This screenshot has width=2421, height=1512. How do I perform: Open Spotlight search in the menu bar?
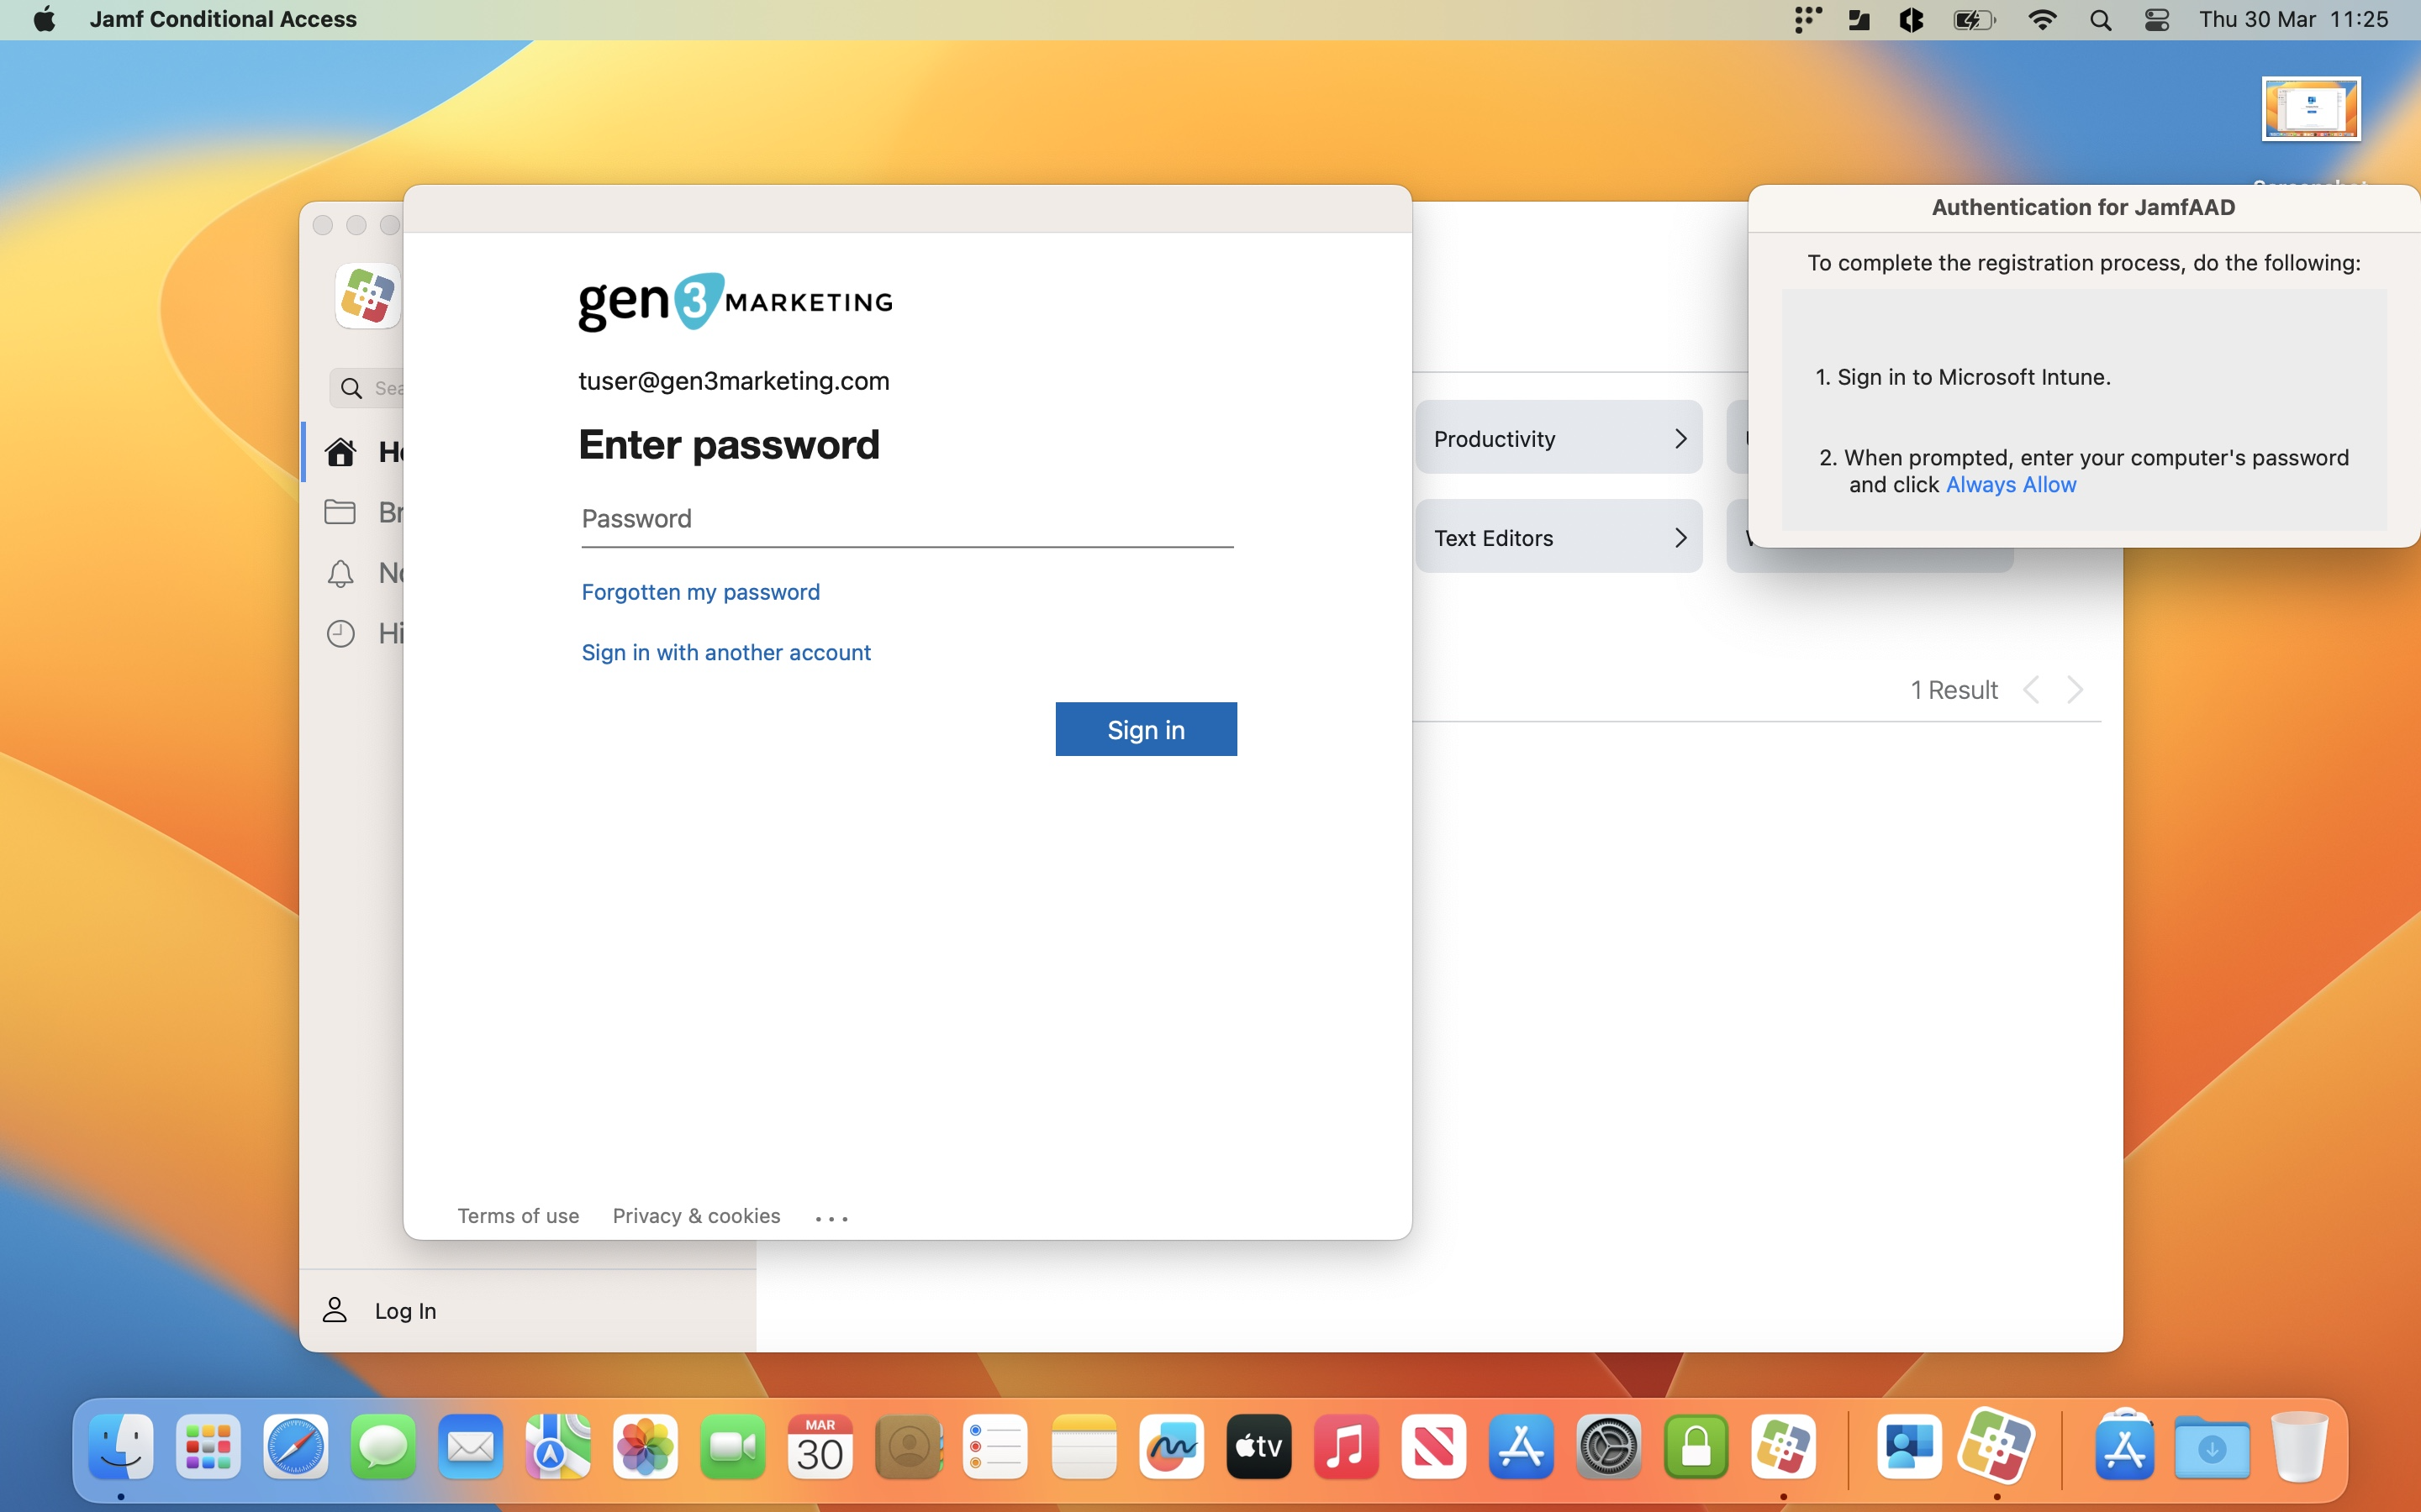point(2100,20)
